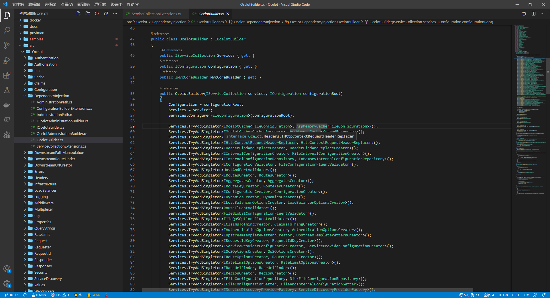
Task: Open notifications bell in status bar
Action: [x=544, y=295]
